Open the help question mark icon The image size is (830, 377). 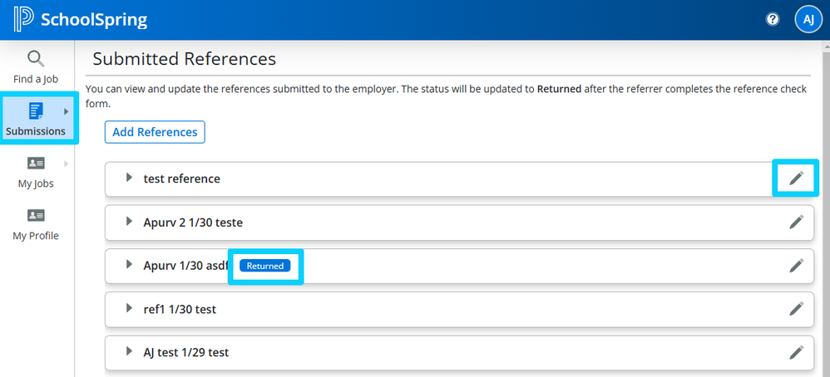[773, 19]
